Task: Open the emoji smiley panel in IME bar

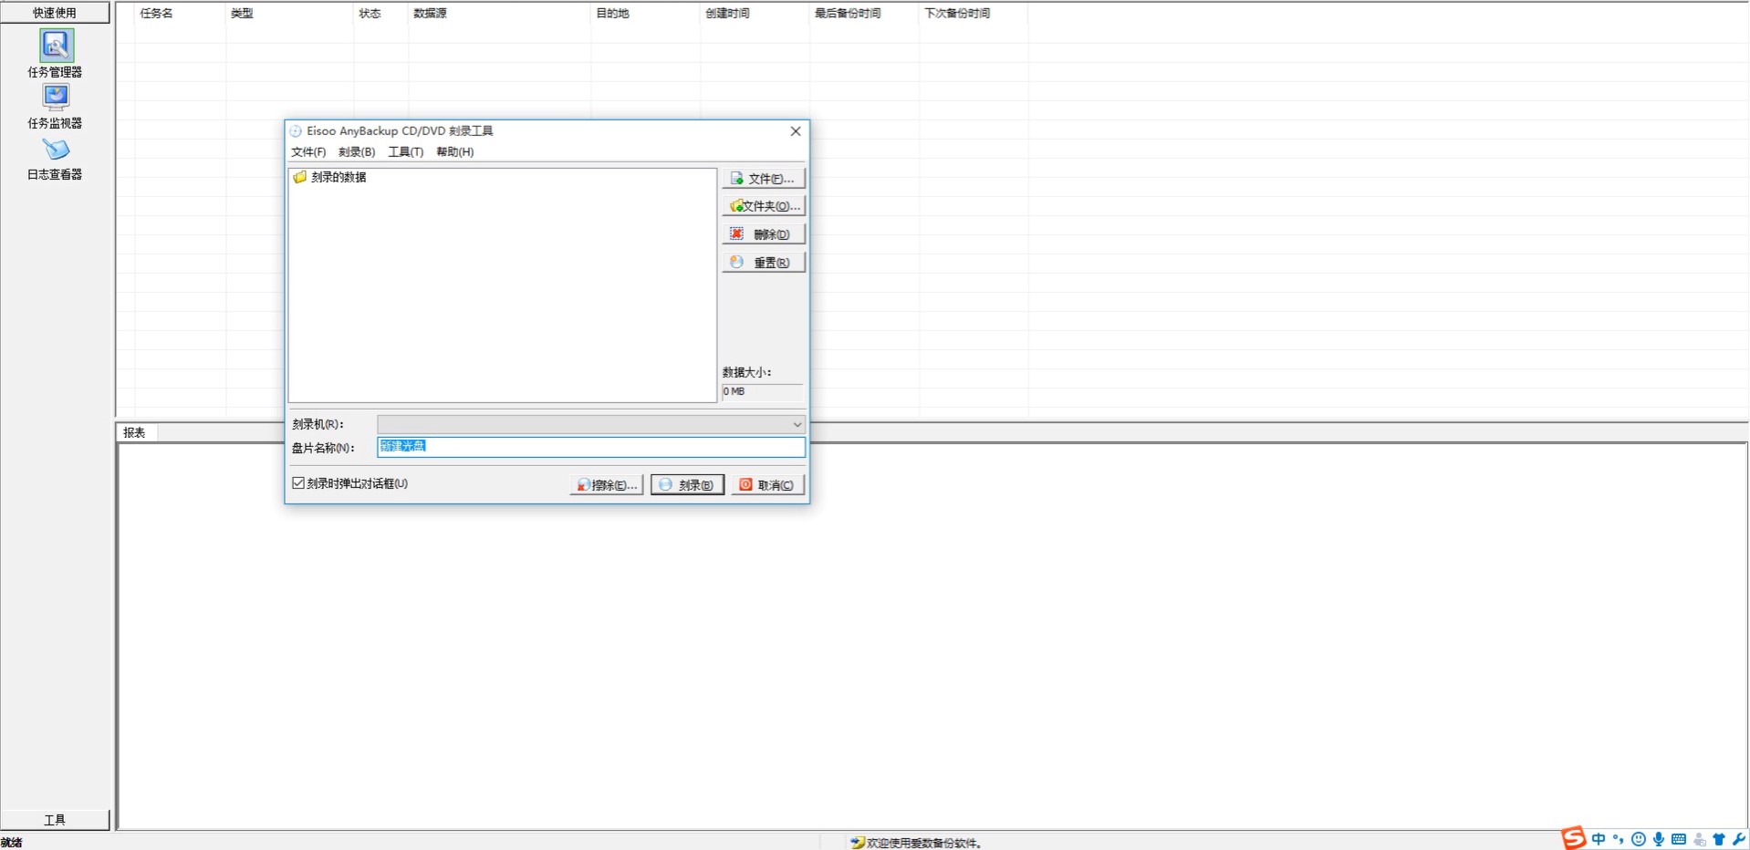Action: pos(1639,839)
